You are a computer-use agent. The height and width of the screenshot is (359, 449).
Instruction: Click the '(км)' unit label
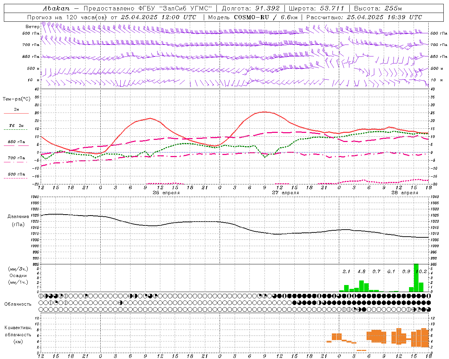(18, 341)
